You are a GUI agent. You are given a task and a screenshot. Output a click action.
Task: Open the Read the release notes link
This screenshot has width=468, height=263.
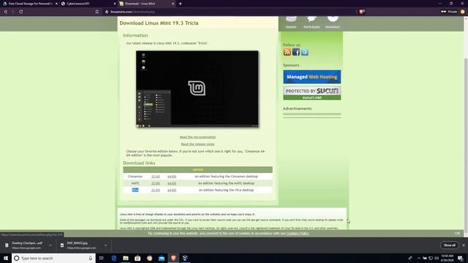[197, 144]
